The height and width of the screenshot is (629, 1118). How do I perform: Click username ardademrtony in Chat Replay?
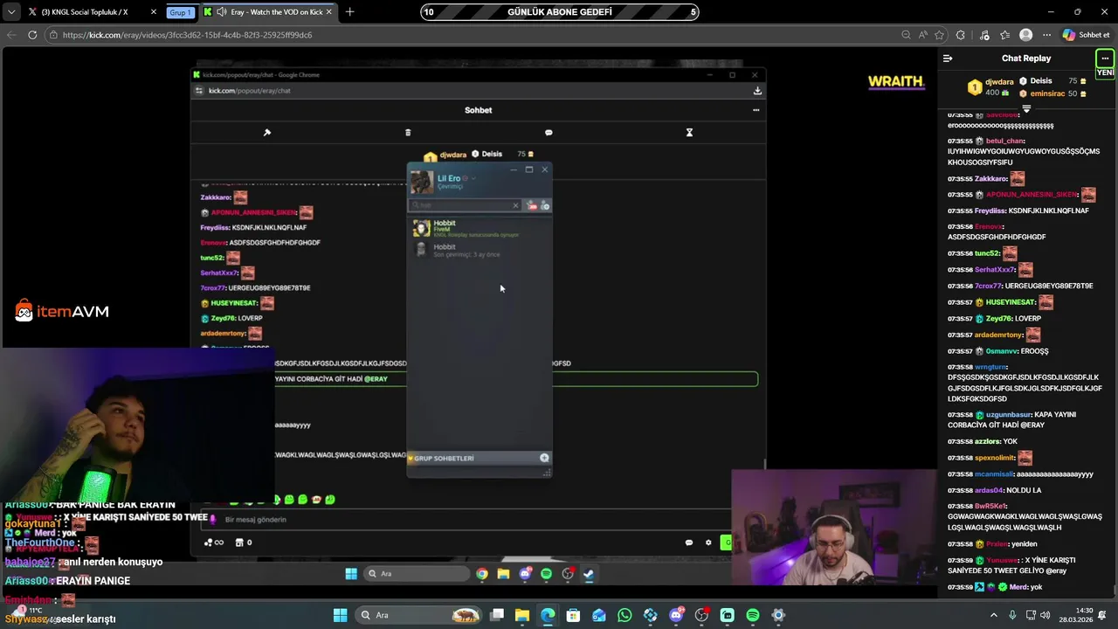pyautogui.click(x=999, y=335)
